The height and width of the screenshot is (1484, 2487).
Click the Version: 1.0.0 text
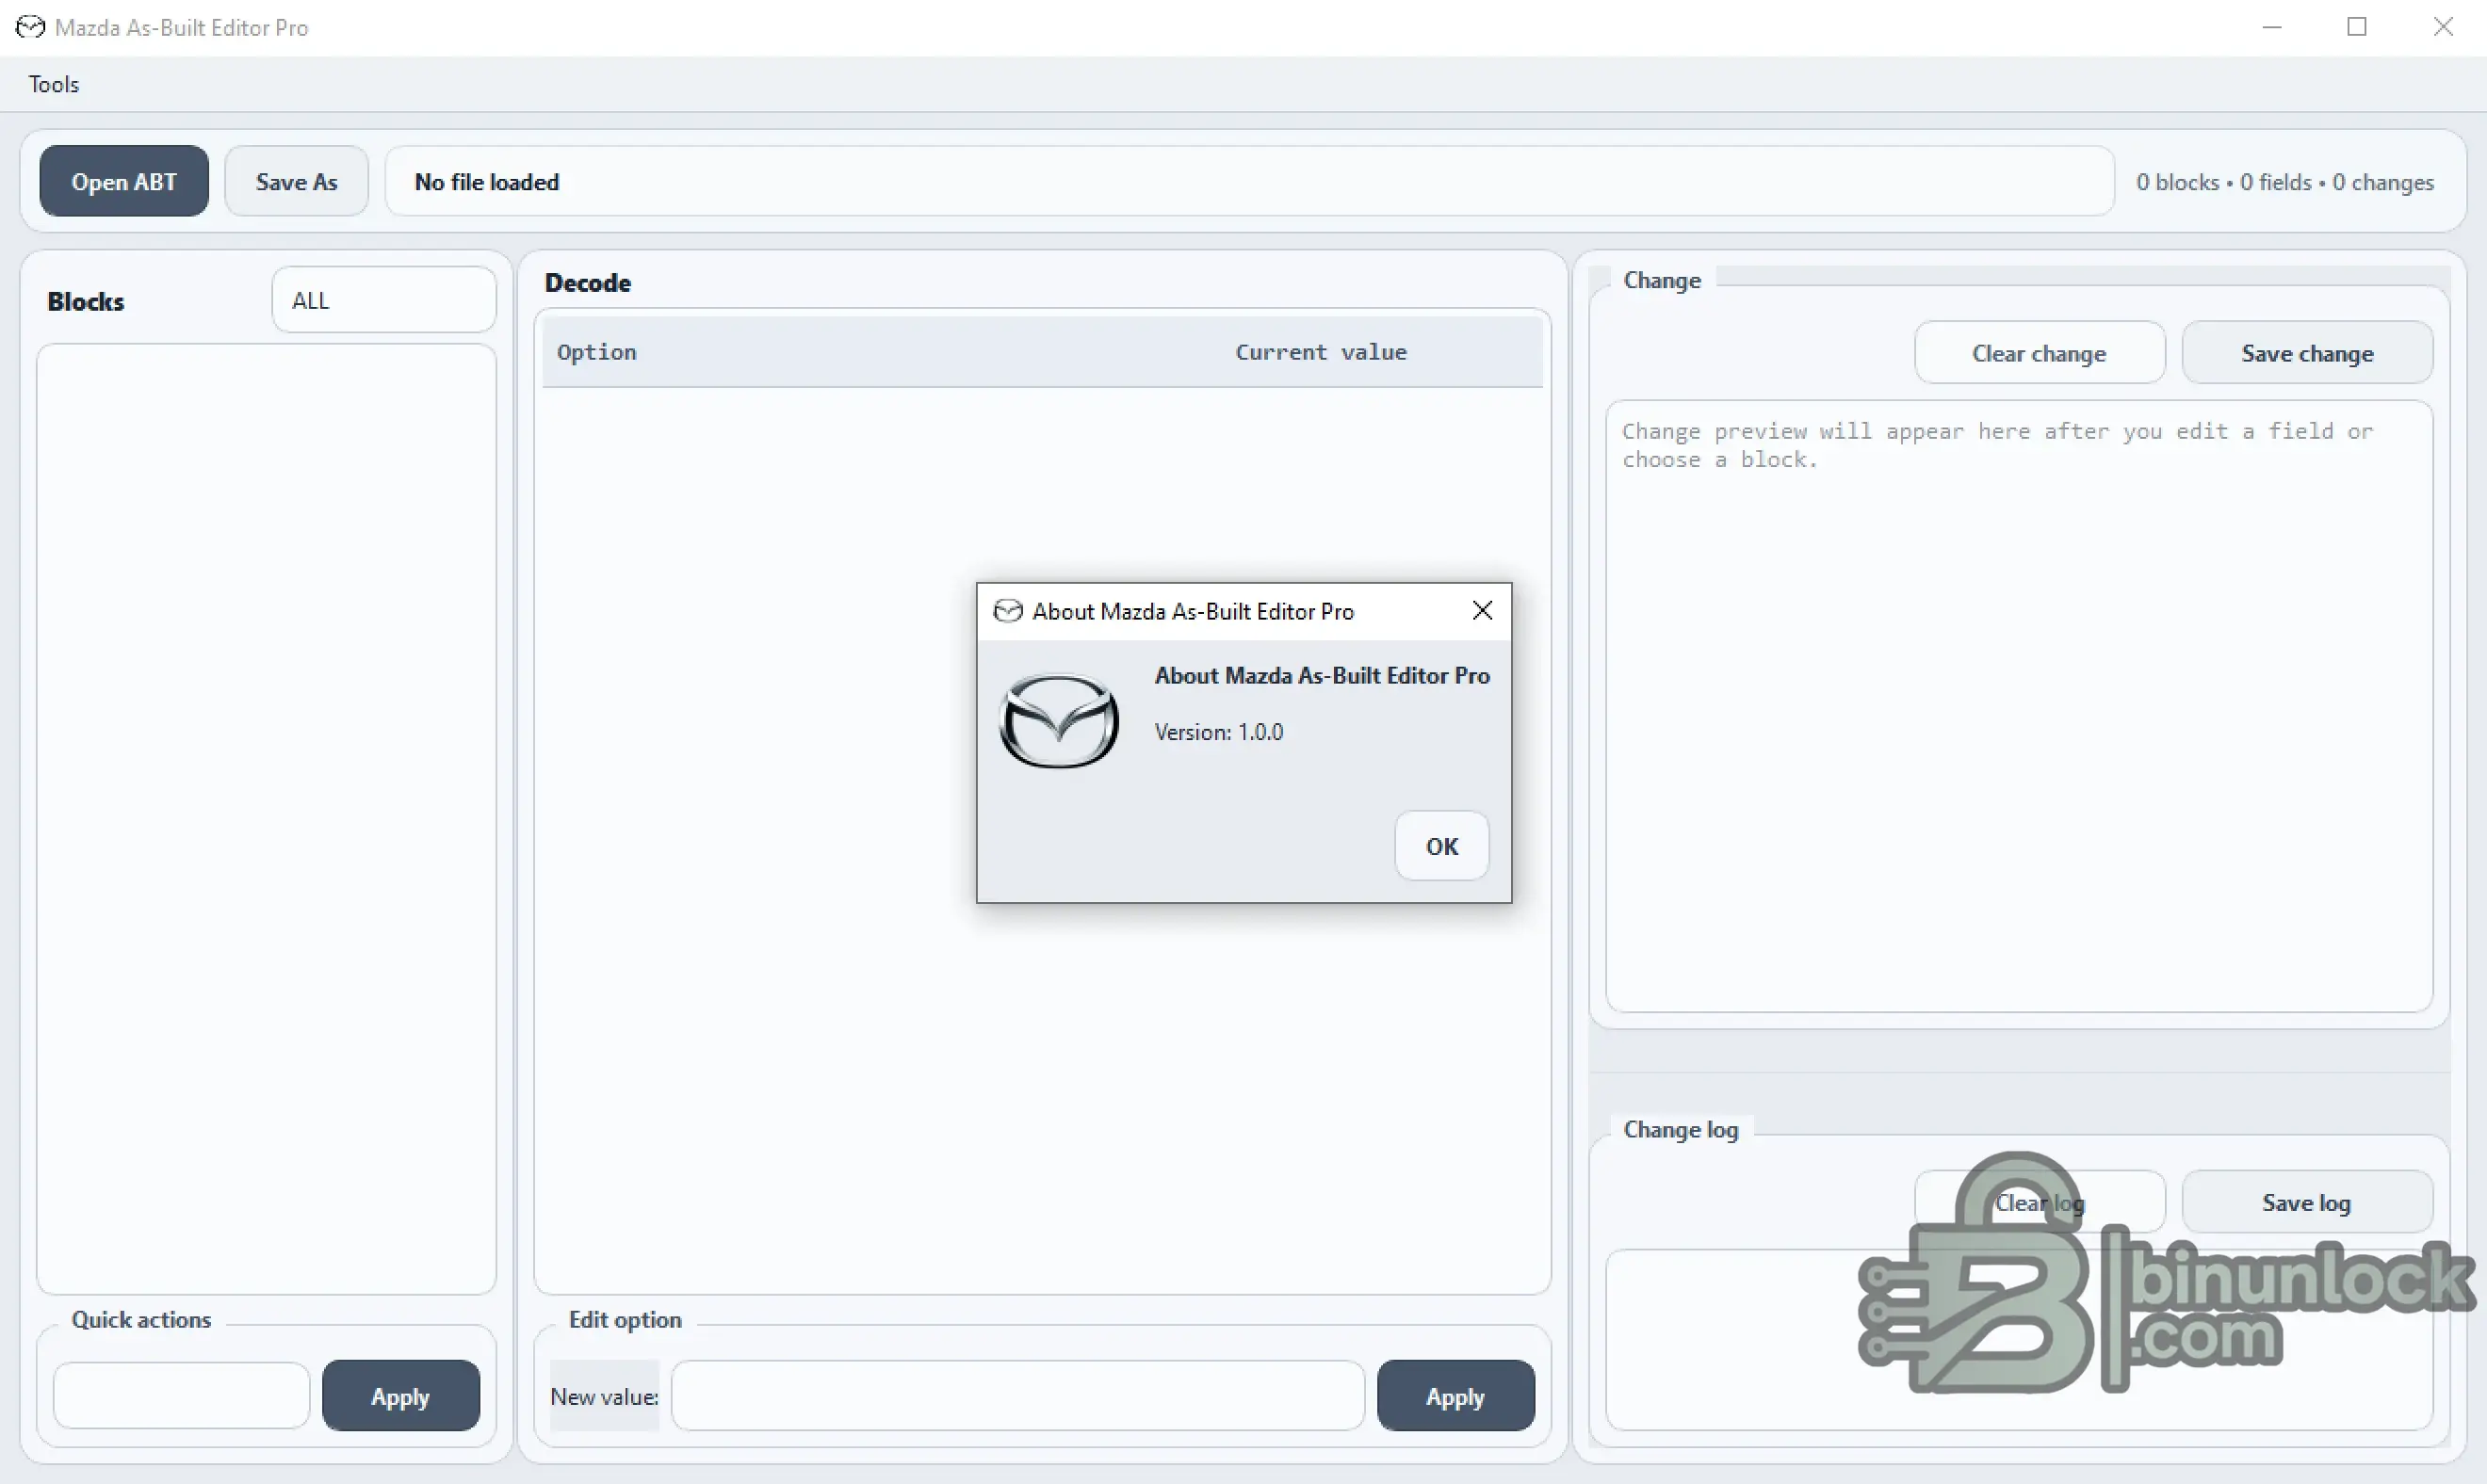(1218, 732)
